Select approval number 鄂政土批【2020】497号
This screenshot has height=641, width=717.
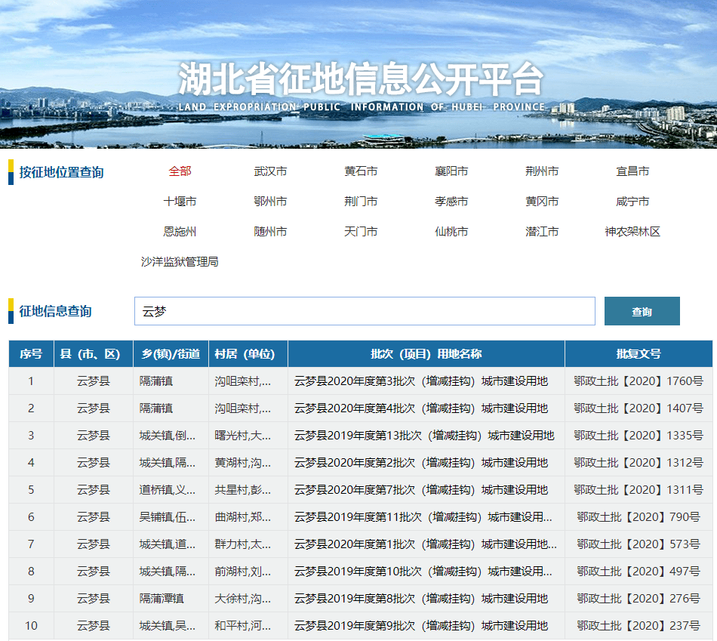tap(639, 571)
